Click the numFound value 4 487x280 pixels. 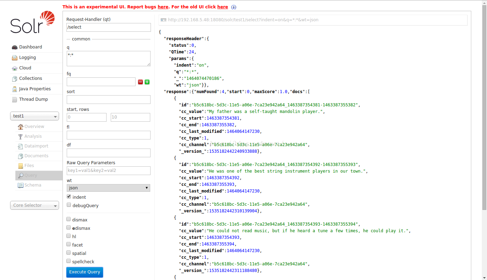[x=223, y=92]
